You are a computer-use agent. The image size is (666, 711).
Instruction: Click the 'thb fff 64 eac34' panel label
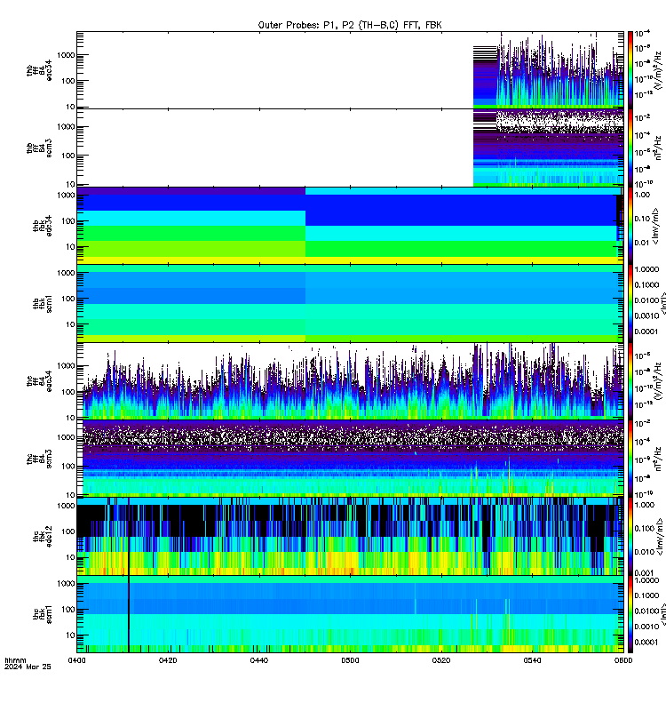tap(39, 70)
